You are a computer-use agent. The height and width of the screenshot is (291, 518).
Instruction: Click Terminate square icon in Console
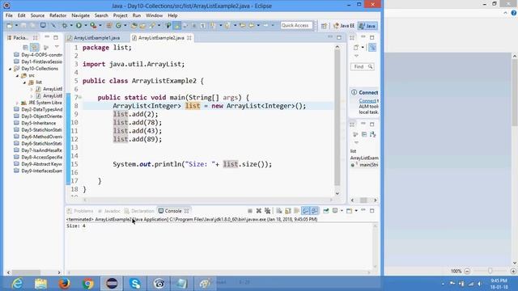tap(250, 211)
